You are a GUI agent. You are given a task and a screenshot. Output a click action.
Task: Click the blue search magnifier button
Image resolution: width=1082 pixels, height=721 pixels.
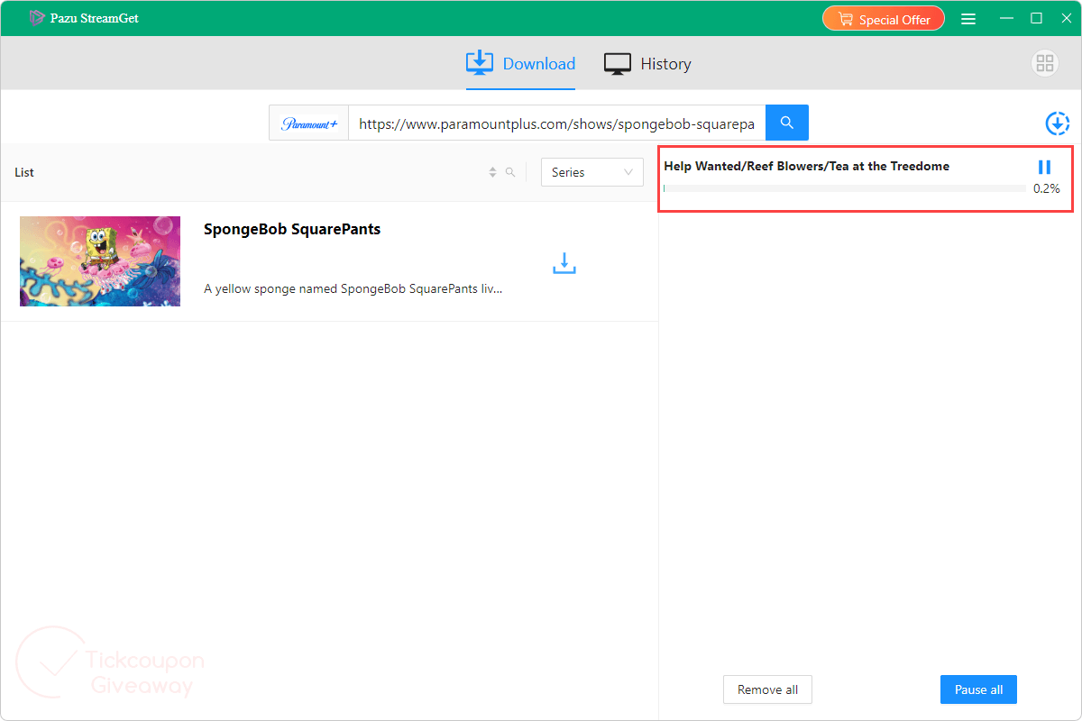coord(787,123)
